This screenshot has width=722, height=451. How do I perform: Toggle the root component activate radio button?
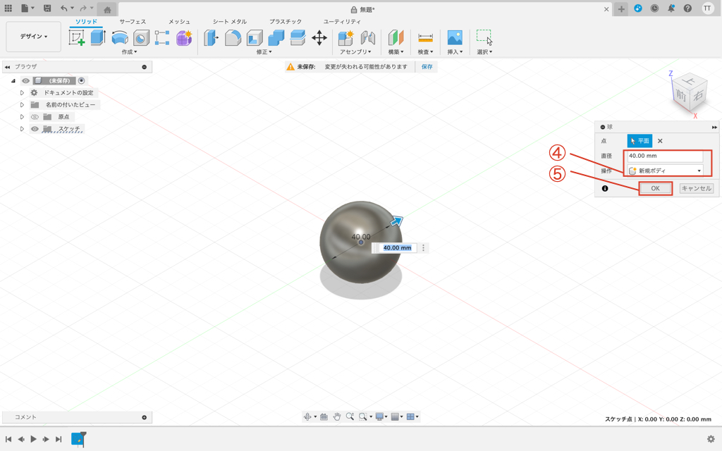pyautogui.click(x=82, y=80)
